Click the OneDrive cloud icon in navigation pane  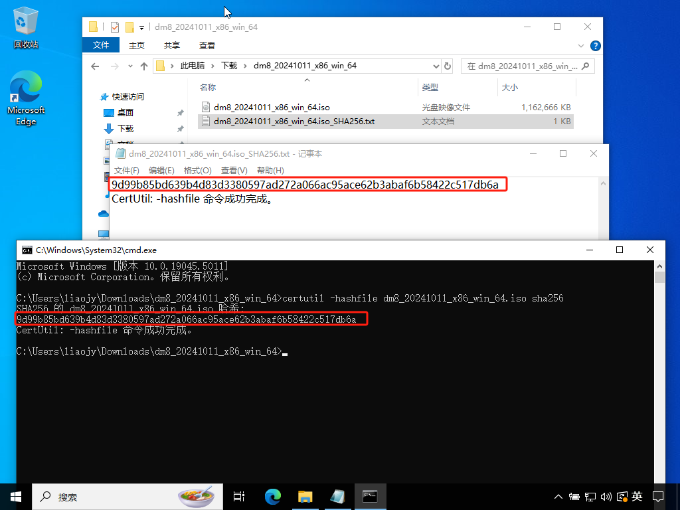104,213
